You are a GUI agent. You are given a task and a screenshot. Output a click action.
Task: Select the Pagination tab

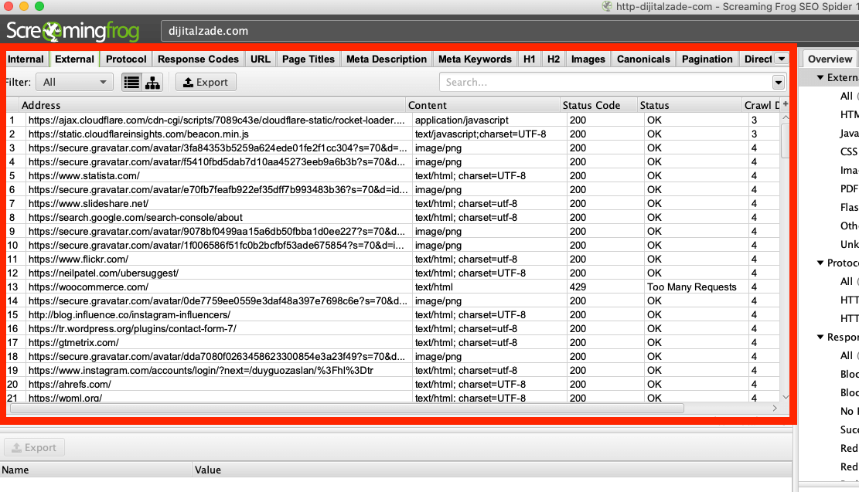(x=707, y=59)
